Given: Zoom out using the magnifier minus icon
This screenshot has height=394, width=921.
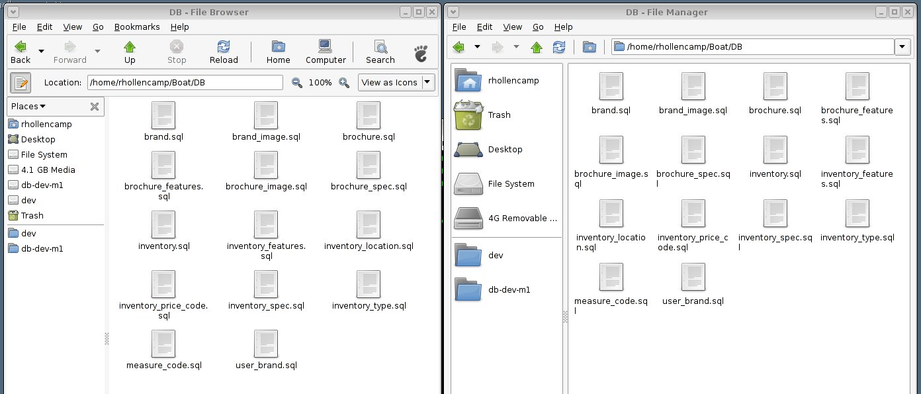Looking at the screenshot, I should point(297,83).
